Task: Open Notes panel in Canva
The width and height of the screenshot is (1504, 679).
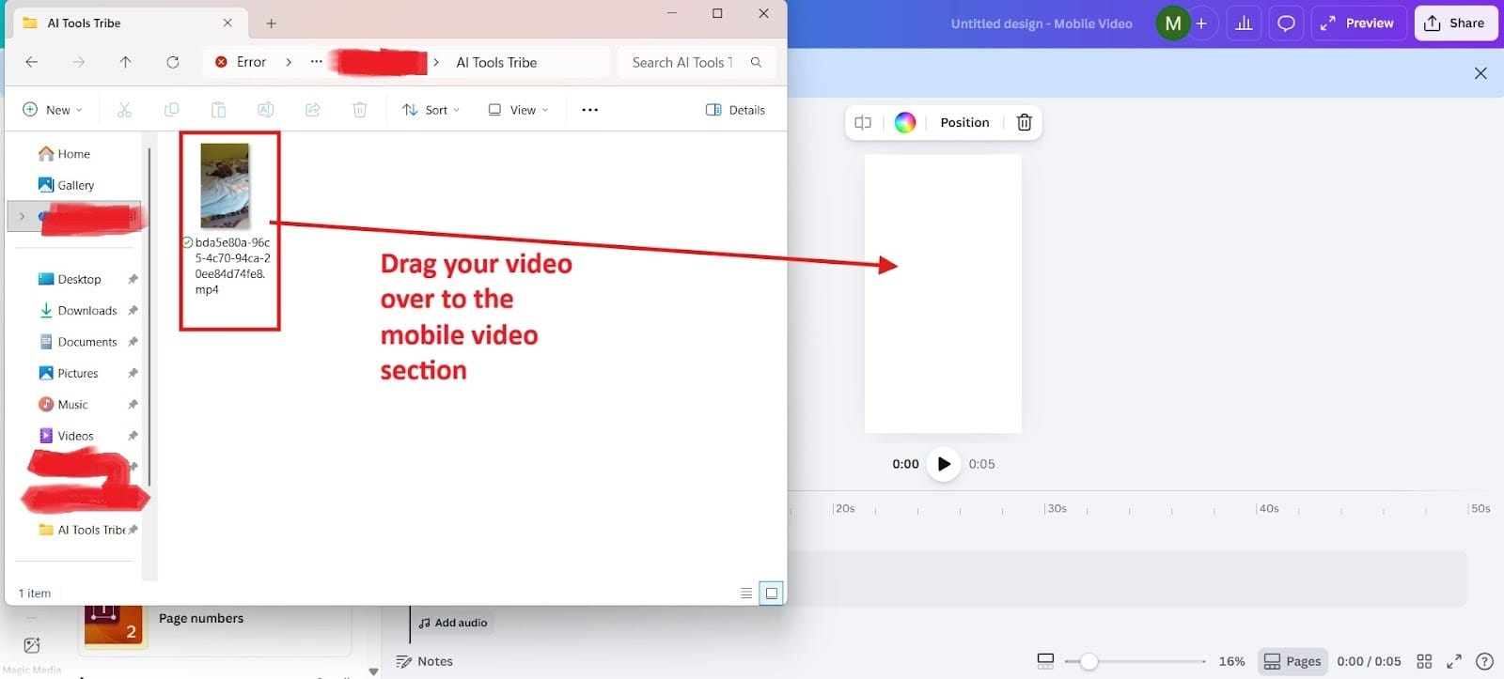Action: 425,661
